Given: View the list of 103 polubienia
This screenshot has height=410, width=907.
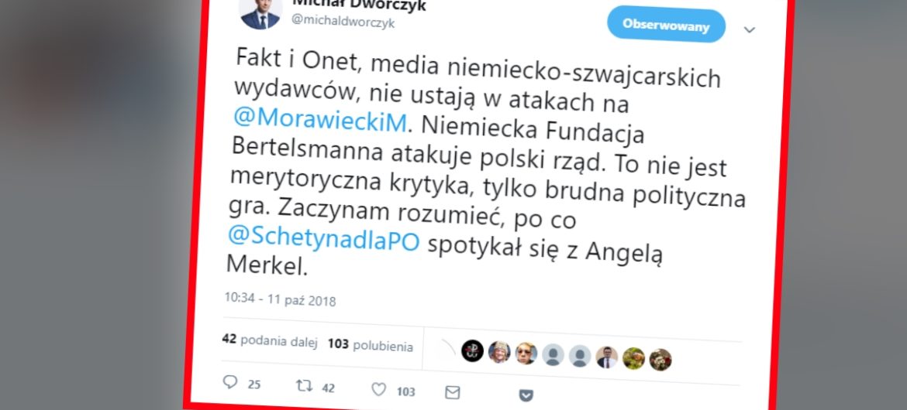Looking at the screenshot, I should tap(371, 345).
